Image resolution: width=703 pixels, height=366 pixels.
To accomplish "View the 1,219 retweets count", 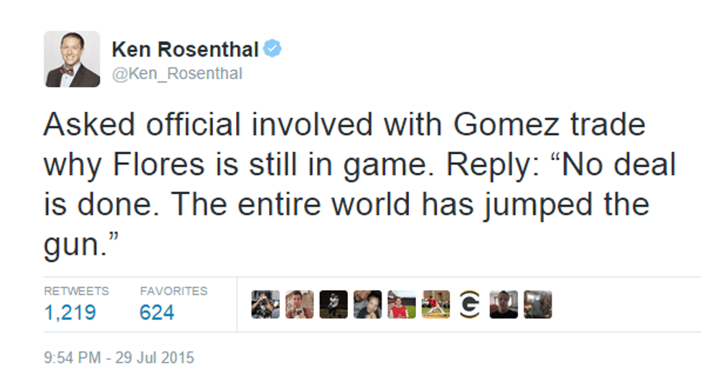I will (70, 314).
